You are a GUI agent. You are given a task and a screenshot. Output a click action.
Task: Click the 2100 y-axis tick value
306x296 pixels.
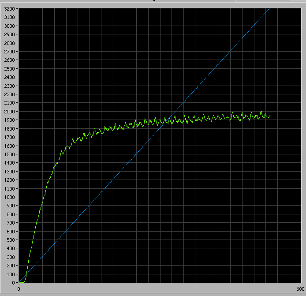pyautogui.click(x=9, y=103)
